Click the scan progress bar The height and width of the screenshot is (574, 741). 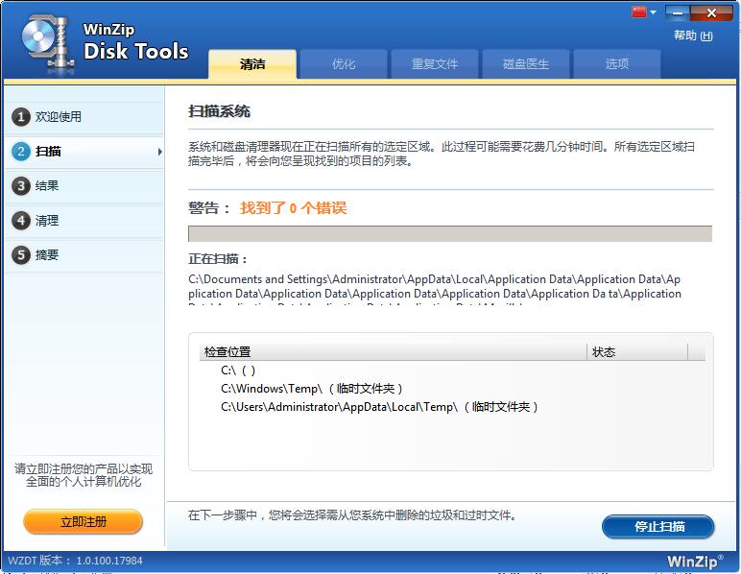(450, 234)
